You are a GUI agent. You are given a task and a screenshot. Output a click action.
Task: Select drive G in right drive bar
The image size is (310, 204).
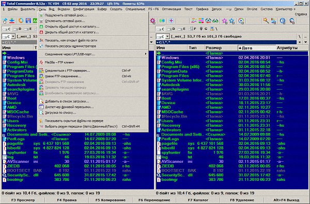pyautogui.click(x=203, y=29)
